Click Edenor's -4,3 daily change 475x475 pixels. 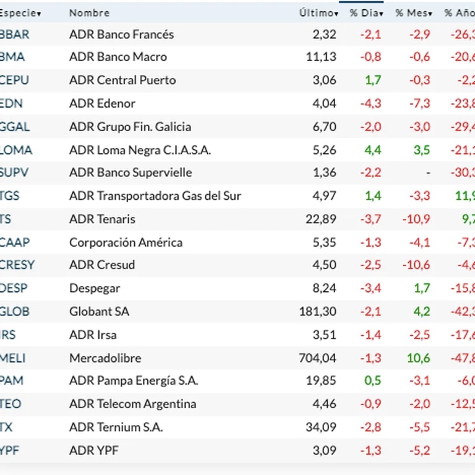tap(371, 104)
